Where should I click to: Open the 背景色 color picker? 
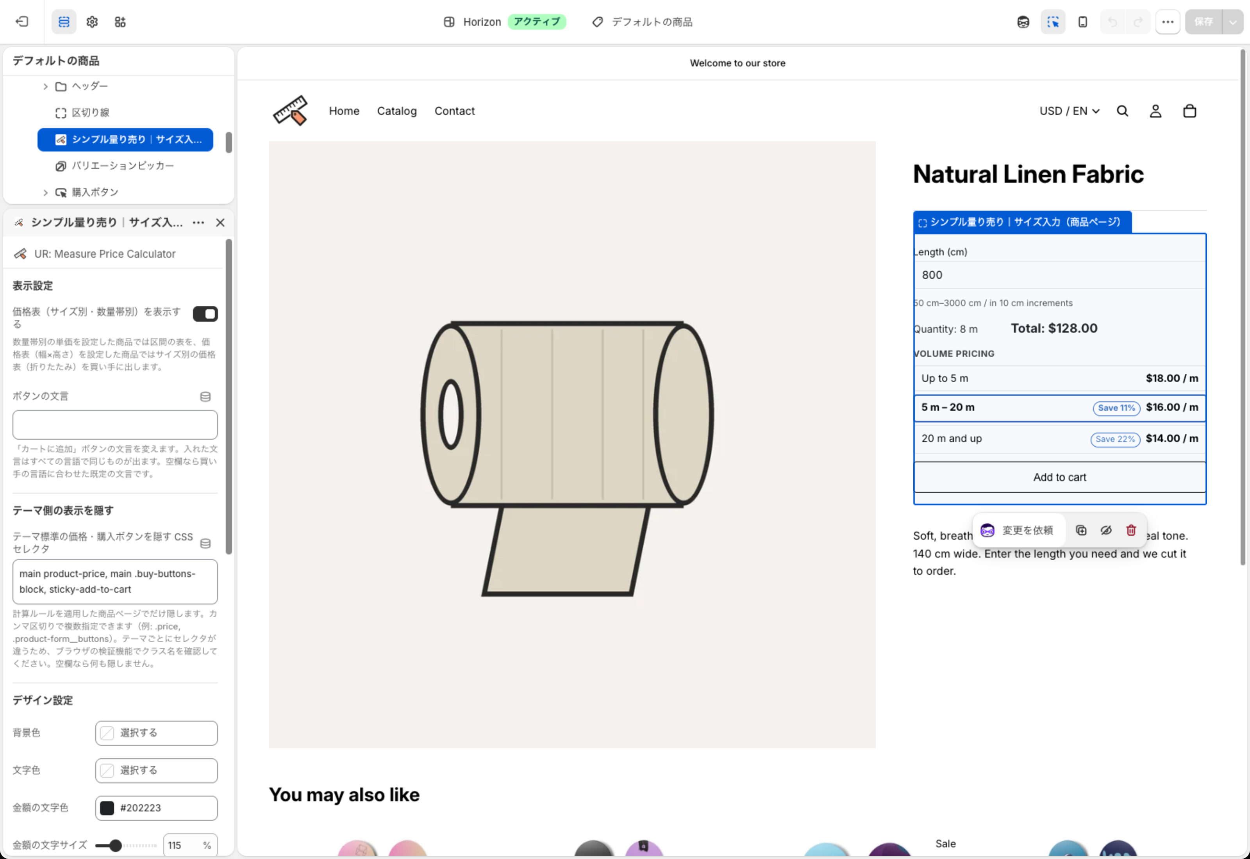pos(156,732)
